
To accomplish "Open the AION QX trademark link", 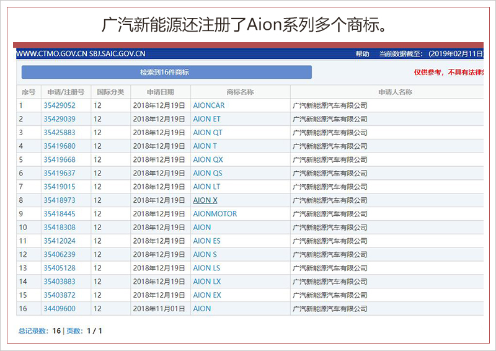I will click(x=208, y=159).
